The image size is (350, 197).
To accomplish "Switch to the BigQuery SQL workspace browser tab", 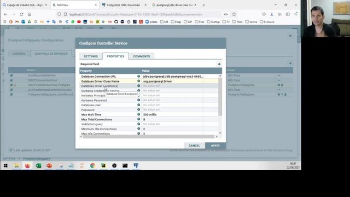I will coord(25,5).
